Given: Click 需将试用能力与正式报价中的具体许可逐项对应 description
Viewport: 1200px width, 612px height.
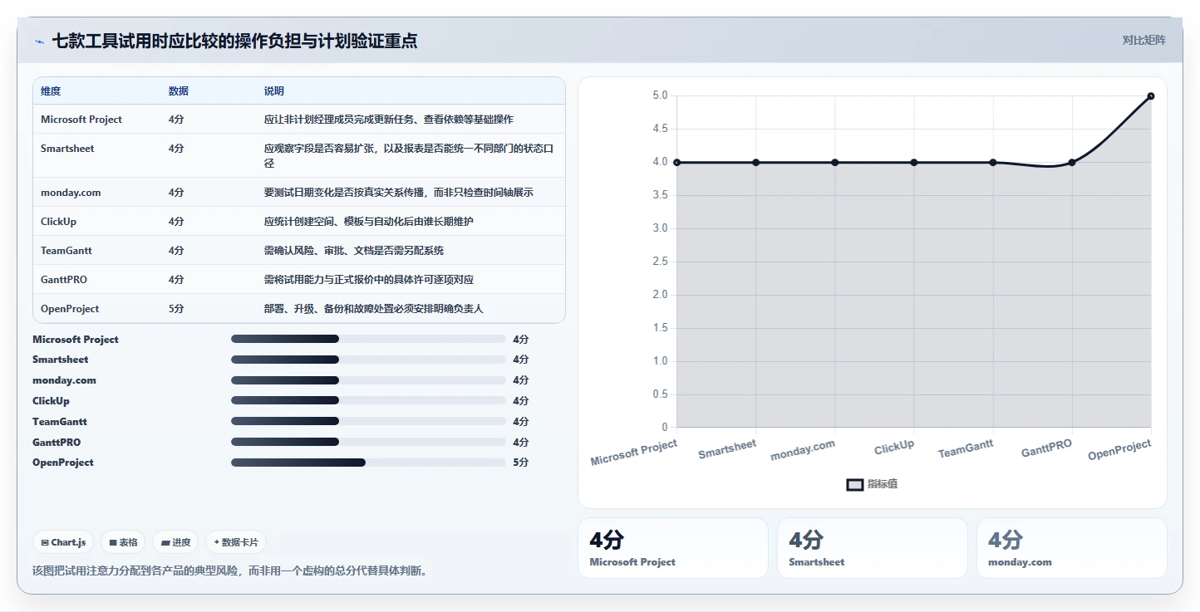Looking at the screenshot, I should tap(369, 280).
